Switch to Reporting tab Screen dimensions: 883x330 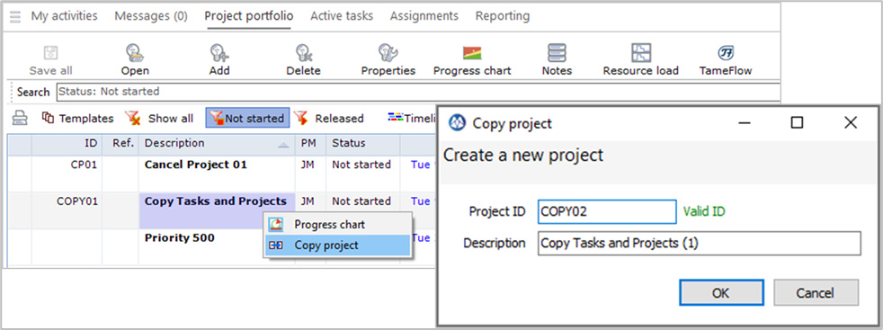click(x=503, y=16)
